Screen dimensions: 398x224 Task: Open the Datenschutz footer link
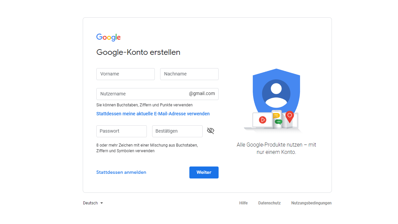click(269, 203)
